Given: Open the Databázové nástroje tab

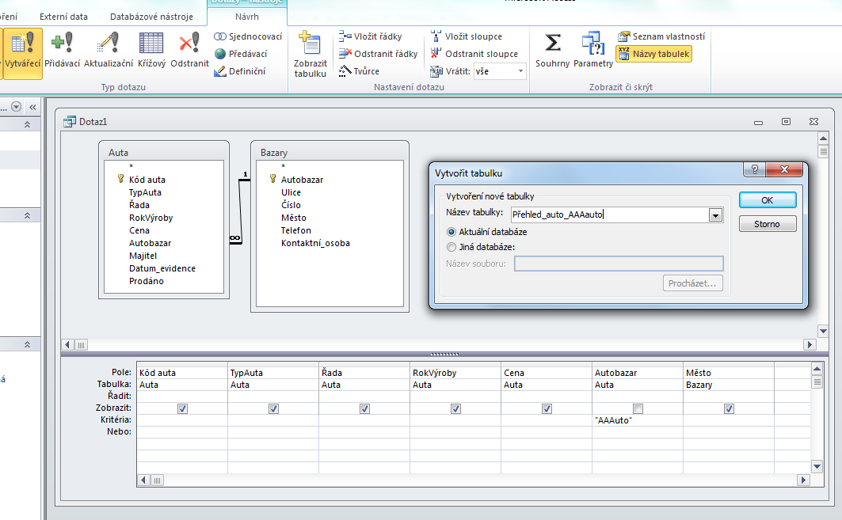Looking at the screenshot, I should tap(151, 17).
